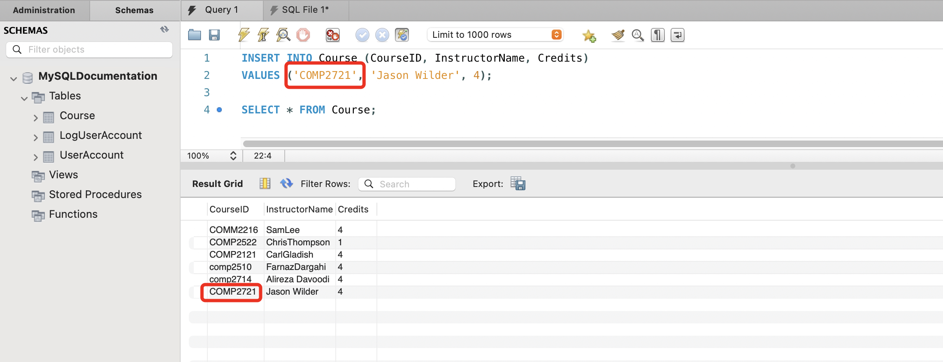The image size is (943, 362).
Task: Toggle word wrap in editor
Action: pos(677,35)
